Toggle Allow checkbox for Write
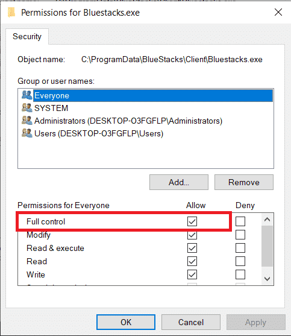Image resolution: width=291 pixels, height=336 pixels. click(192, 274)
